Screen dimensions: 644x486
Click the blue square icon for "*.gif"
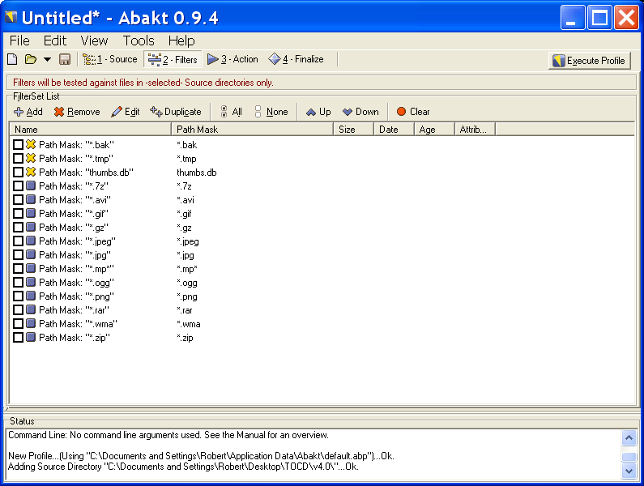[31, 213]
